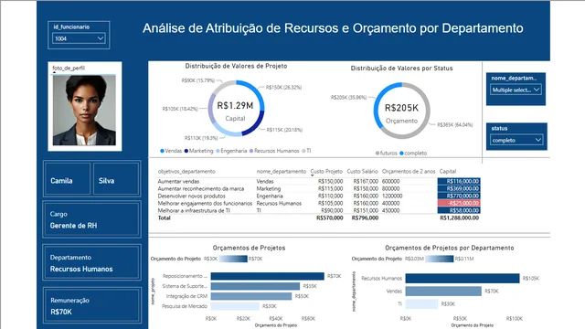Viewport: 585px width, 329px height.
Task: Click the Pesquisa de Mercado project bar
Action: coord(235,306)
